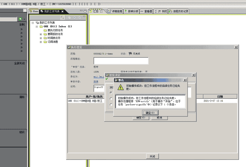
Task: Choose the middle decision radio button
Action: point(111,99)
